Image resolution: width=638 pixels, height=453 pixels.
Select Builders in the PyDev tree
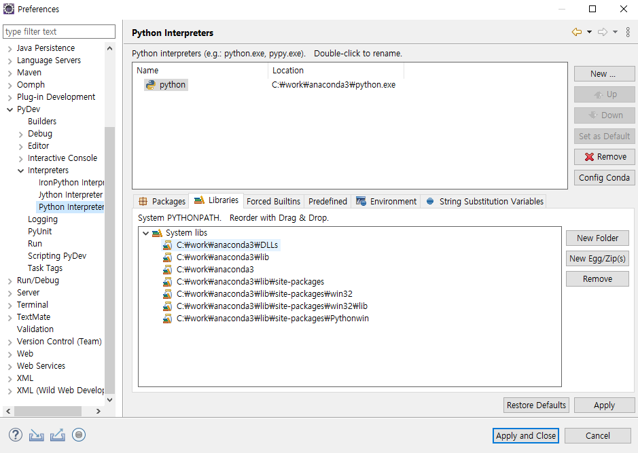click(42, 121)
